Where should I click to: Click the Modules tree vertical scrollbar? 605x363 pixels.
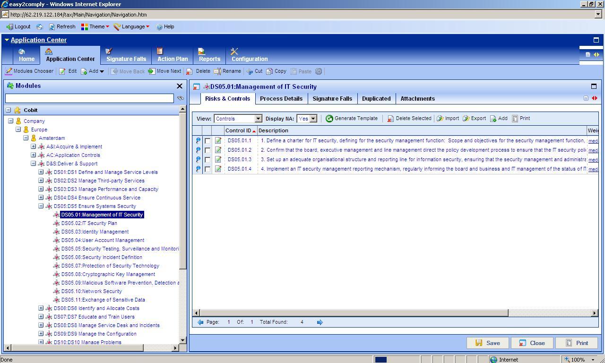pyautogui.click(x=183, y=191)
